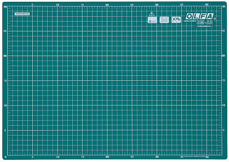Click the 30 mark on the top ruler

tap(157, 4)
